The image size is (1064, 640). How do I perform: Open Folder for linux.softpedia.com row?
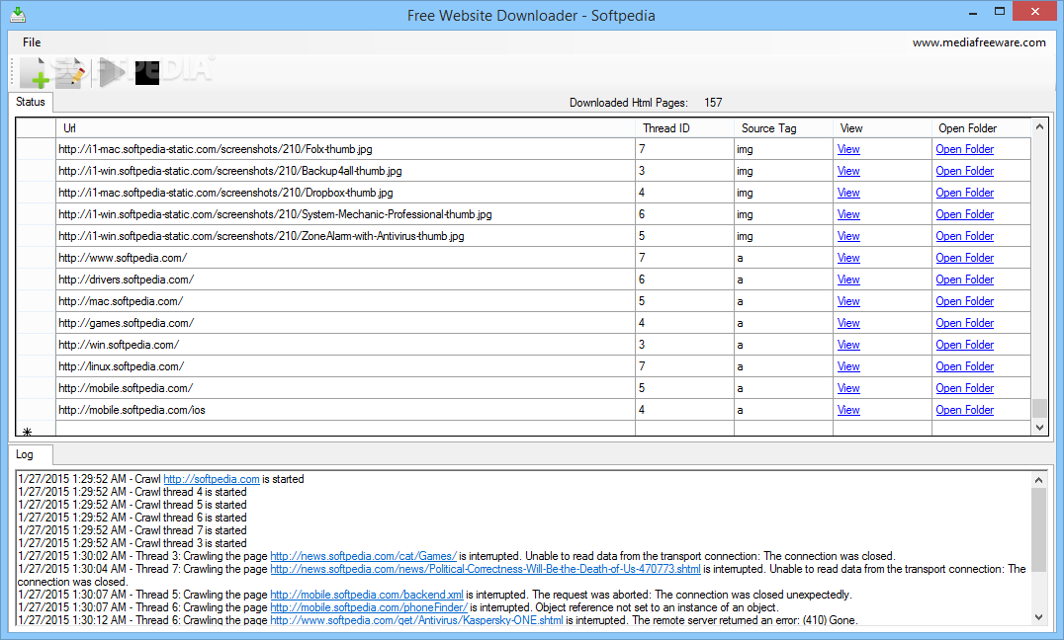pos(964,366)
